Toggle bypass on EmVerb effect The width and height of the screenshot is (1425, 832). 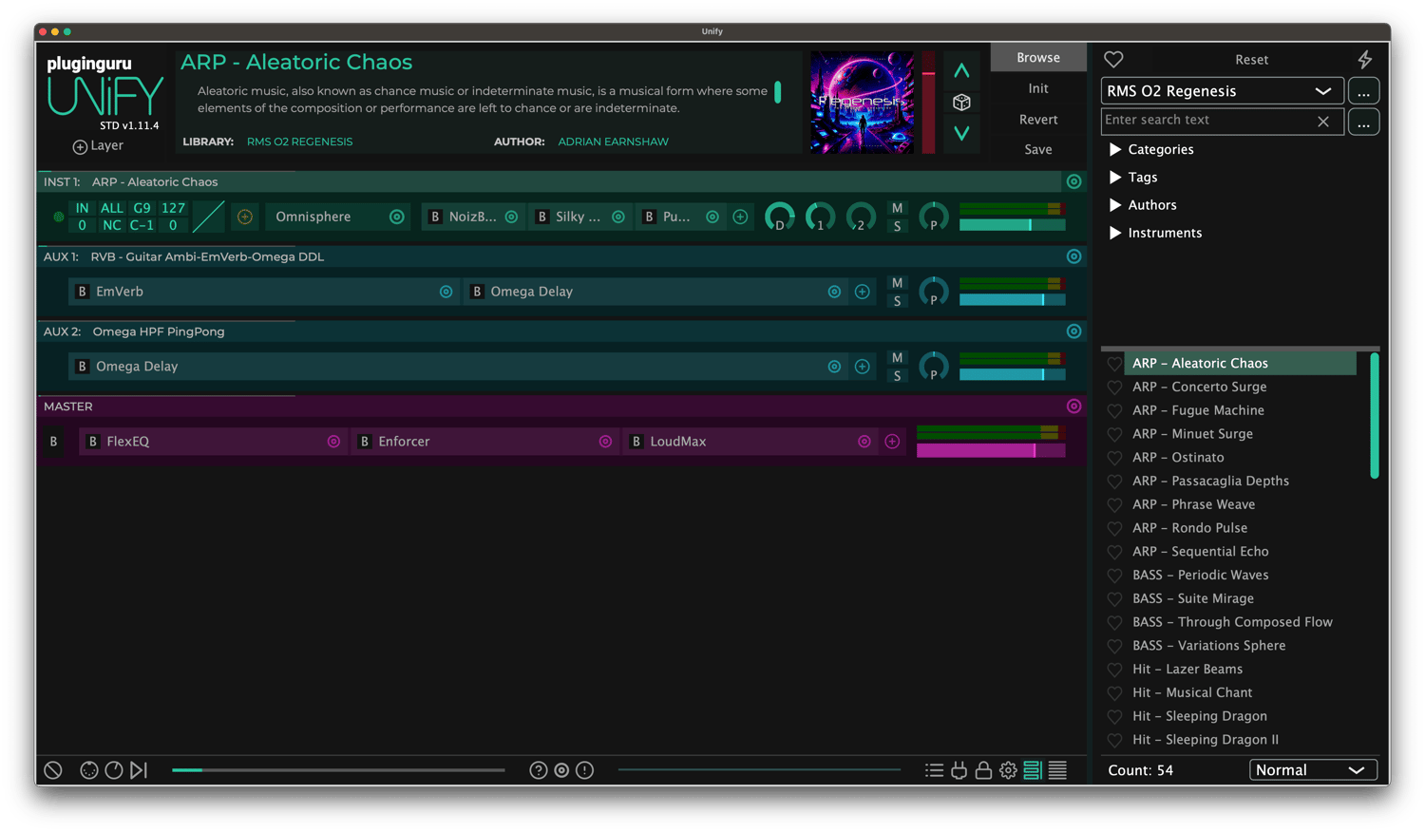pyautogui.click(x=83, y=292)
